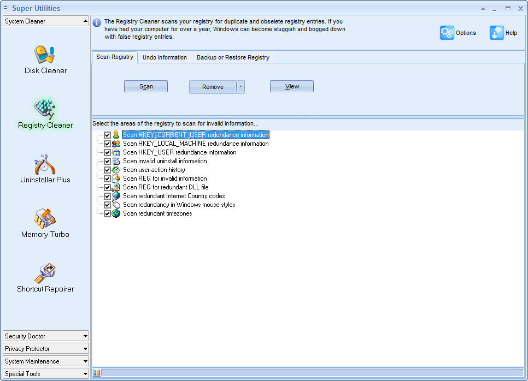Image resolution: width=528 pixels, height=381 pixels.
Task: Open the Shortcut Repairer icon
Action: click(44, 273)
